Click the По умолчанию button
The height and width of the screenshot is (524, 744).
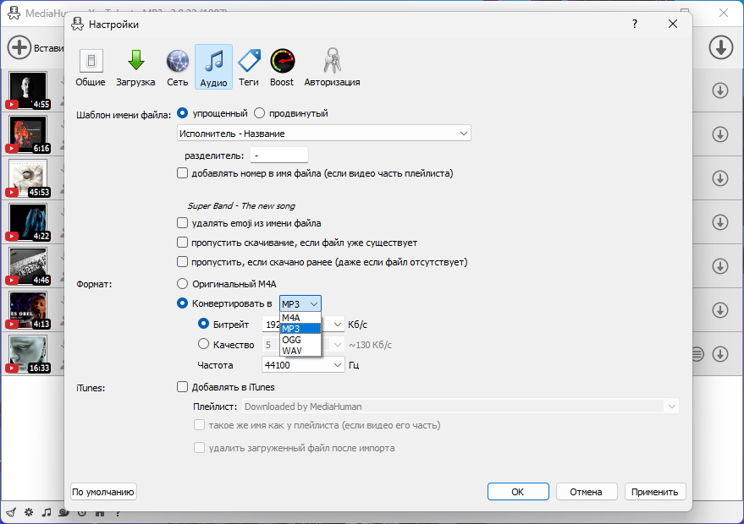(x=103, y=492)
